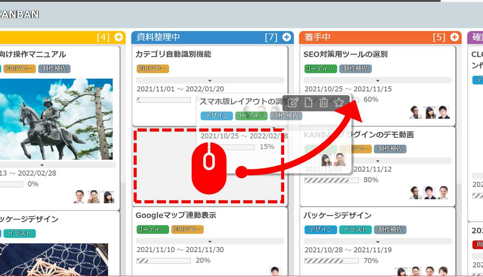The image size is (483, 277).
Task: Add a card to the 資料整理中 column
Action: [x=286, y=37]
